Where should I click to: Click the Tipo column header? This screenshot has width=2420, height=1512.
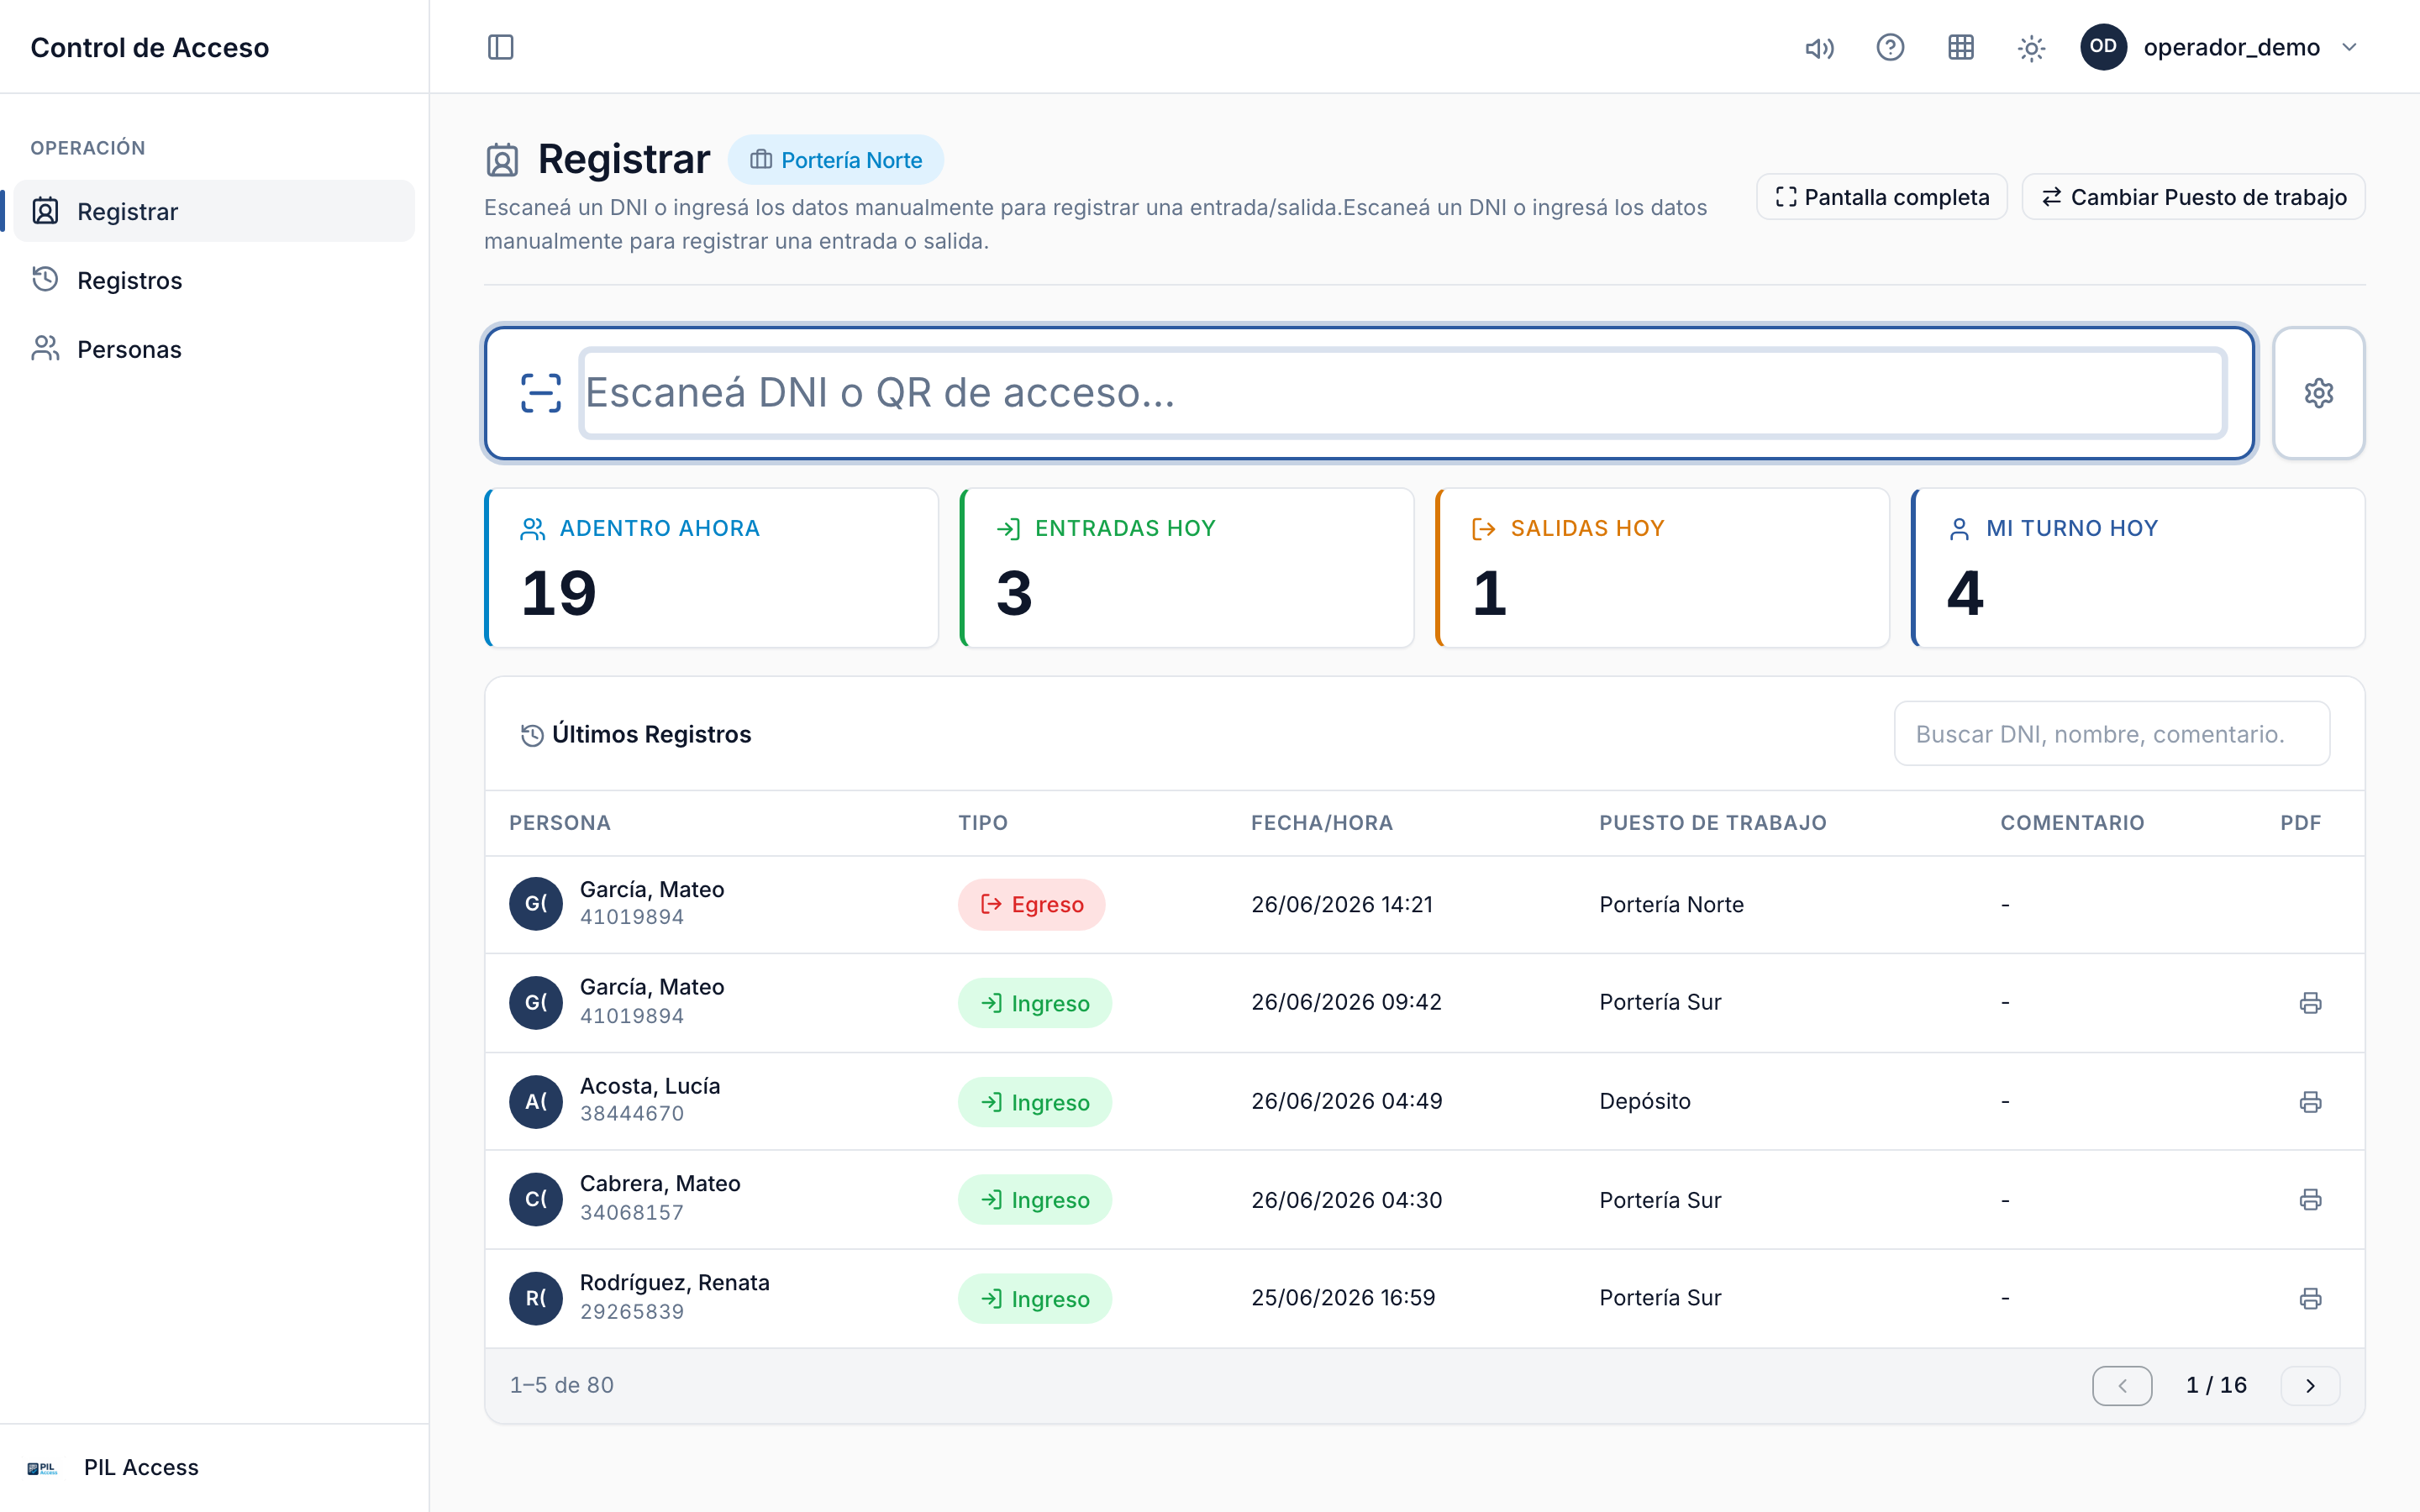tap(983, 823)
